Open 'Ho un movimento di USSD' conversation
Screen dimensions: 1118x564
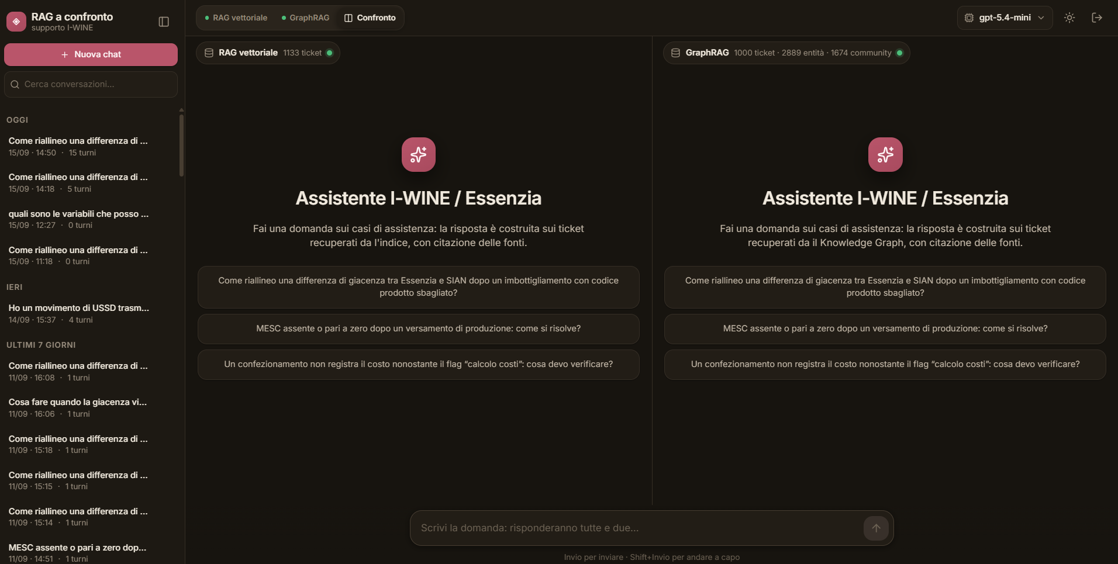pyautogui.click(x=89, y=313)
